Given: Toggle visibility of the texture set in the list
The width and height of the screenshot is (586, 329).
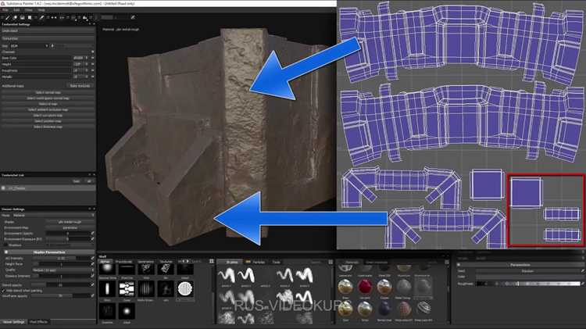Looking at the screenshot, I should coord(4,188).
